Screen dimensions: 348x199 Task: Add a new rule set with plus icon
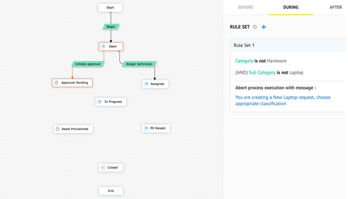click(x=264, y=27)
